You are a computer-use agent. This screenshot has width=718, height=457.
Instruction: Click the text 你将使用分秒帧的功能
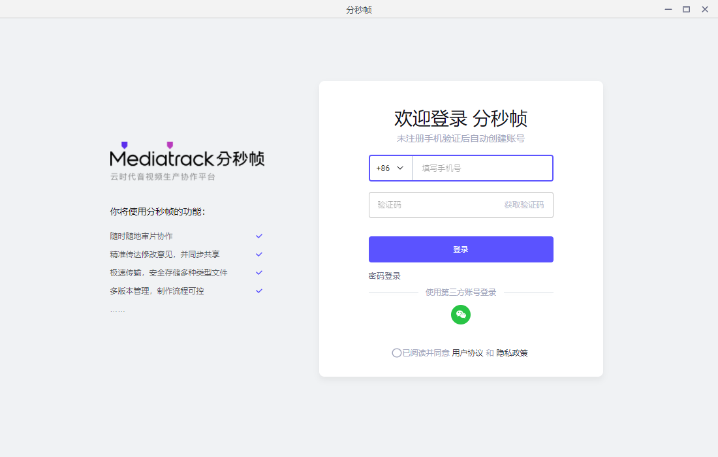click(x=157, y=212)
